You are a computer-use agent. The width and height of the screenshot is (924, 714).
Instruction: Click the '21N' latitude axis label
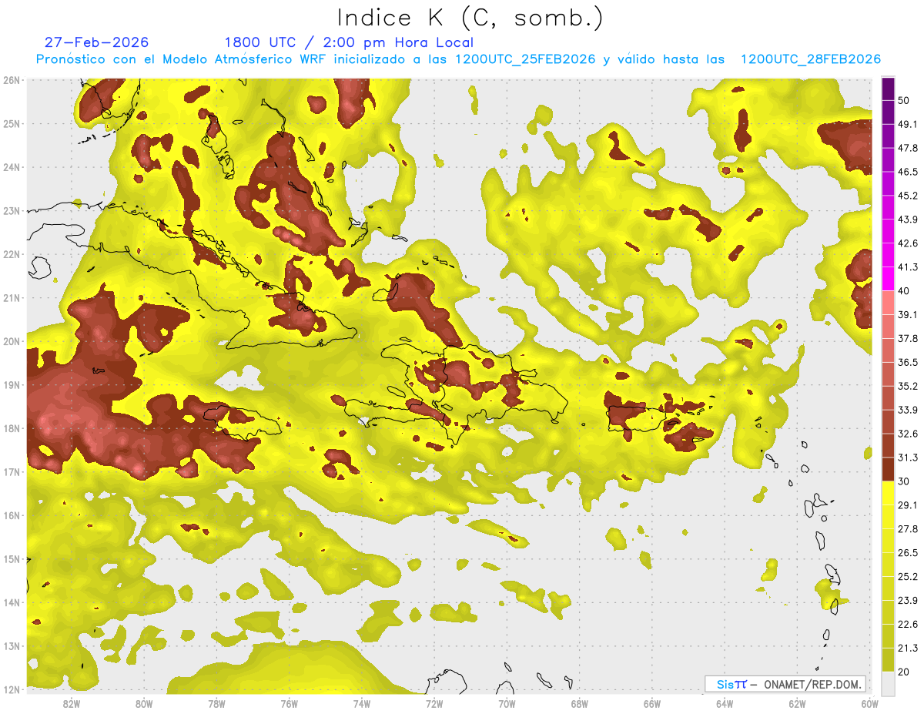tap(12, 298)
